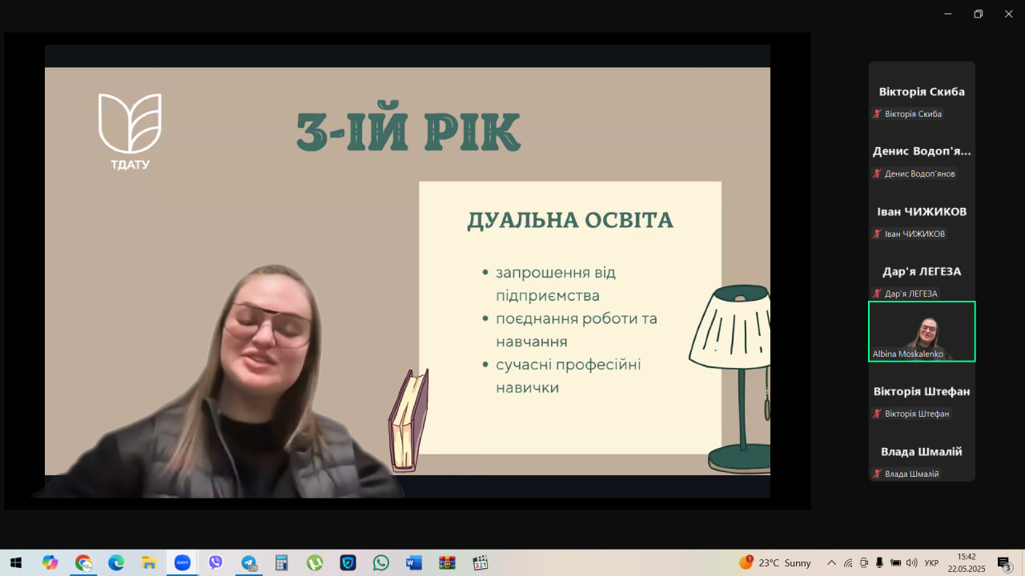Screen dimensions: 1025x576
Task: Select the Влада Шмалій participant tile
Action: coord(922,451)
